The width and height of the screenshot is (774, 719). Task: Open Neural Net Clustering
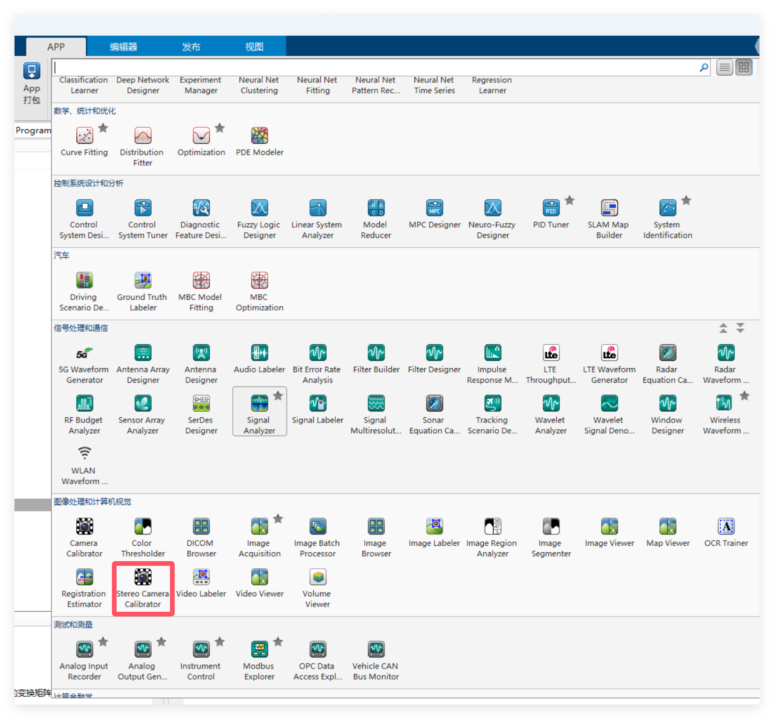[x=259, y=85]
